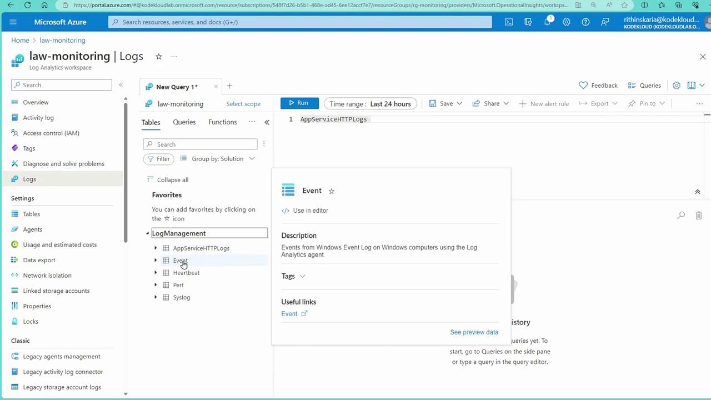Open the Azure portal hamburger menu
Screen dimensions: 711x400
coord(13,22)
